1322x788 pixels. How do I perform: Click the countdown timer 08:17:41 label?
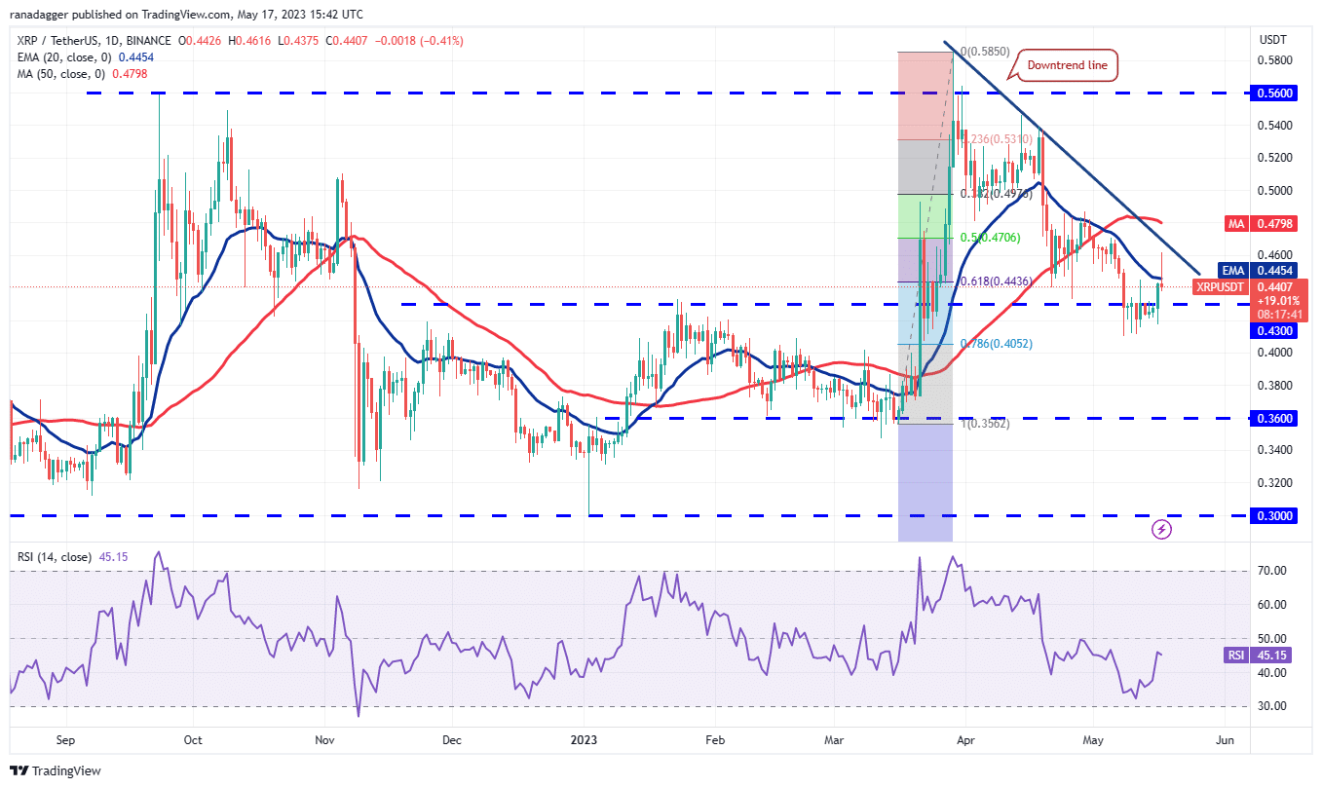pyautogui.click(x=1280, y=315)
